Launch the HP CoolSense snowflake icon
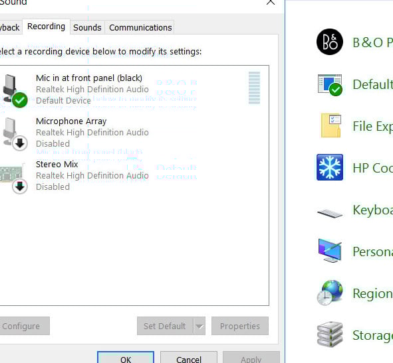This screenshot has height=363, width=393. pyautogui.click(x=330, y=167)
